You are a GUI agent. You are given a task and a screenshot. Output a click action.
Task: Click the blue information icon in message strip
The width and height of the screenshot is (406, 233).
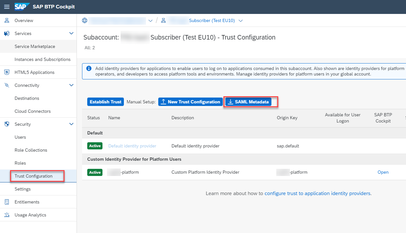(x=89, y=68)
